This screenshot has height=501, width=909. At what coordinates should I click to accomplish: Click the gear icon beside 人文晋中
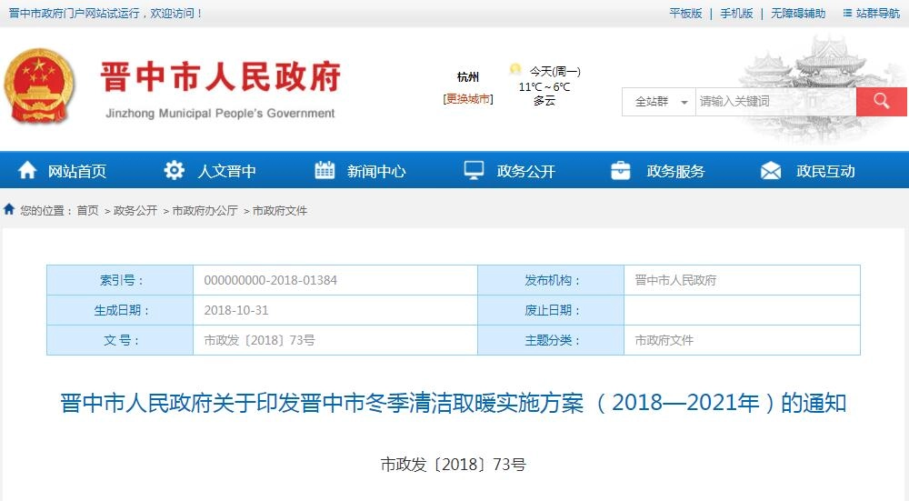click(x=174, y=171)
